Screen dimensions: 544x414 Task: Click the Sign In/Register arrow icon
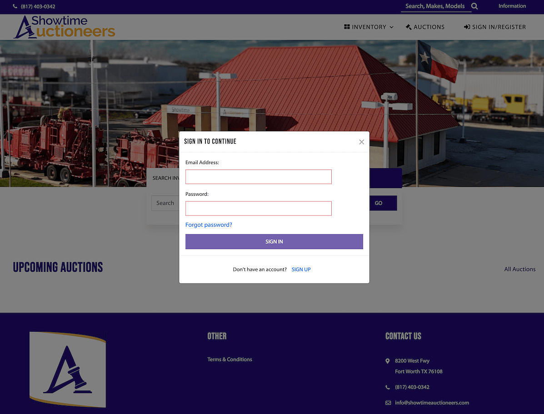(x=467, y=27)
